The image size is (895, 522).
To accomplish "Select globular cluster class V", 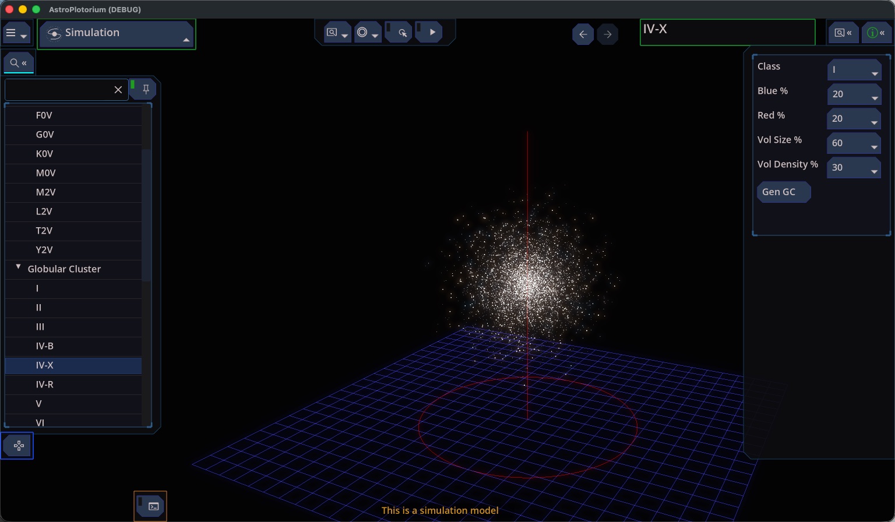I will (73, 404).
